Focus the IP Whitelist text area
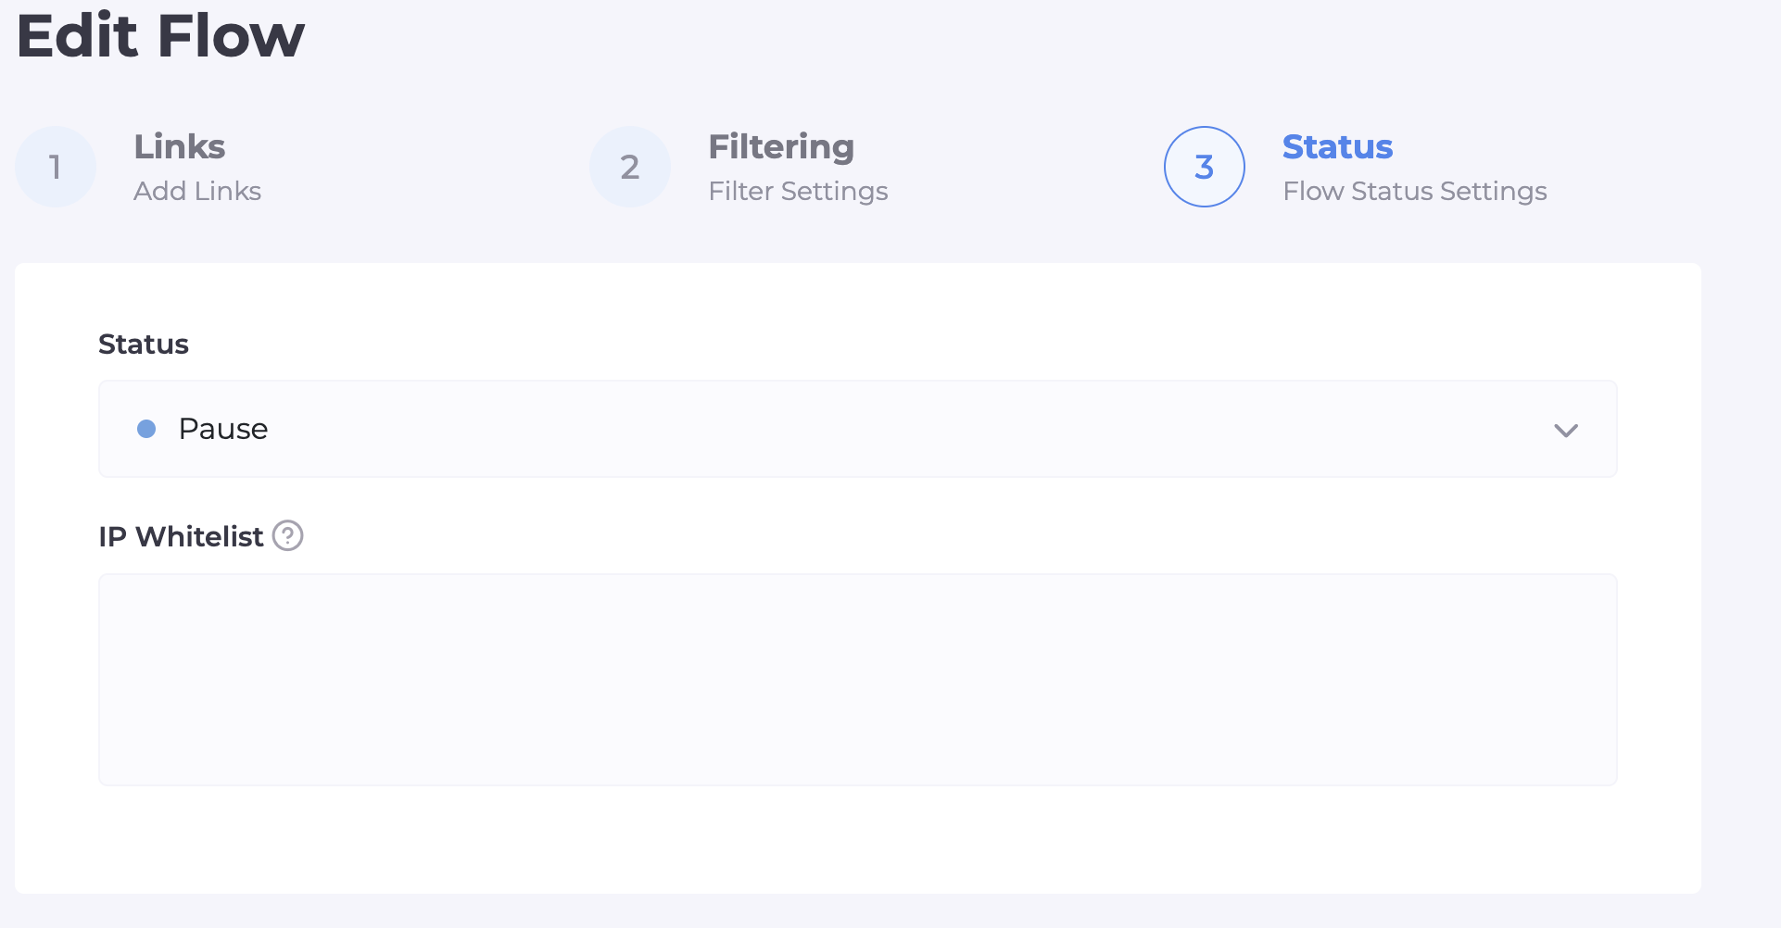This screenshot has width=1781, height=928. point(857,679)
